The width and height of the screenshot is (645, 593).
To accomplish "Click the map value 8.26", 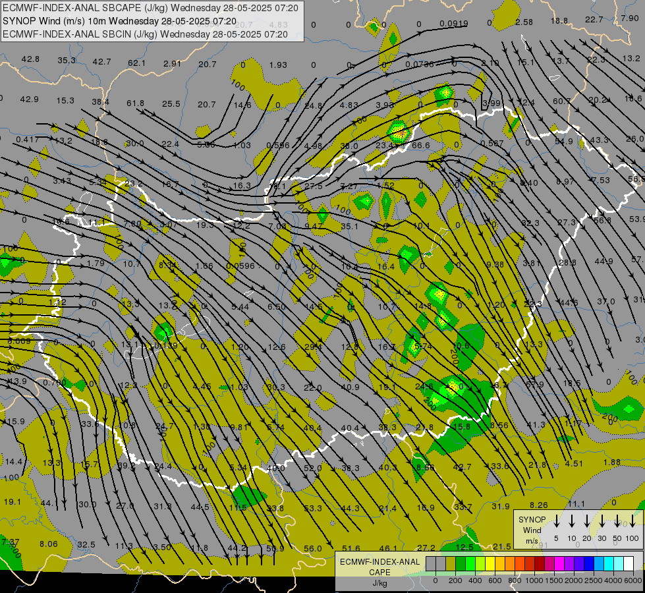I will 538,505.
